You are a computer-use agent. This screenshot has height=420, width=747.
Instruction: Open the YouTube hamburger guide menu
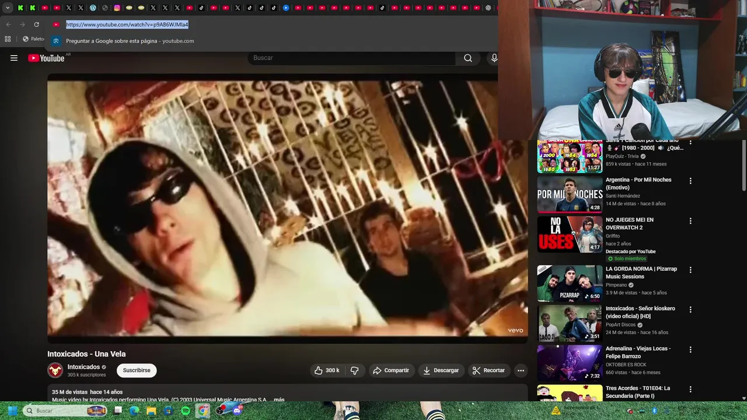coord(14,58)
